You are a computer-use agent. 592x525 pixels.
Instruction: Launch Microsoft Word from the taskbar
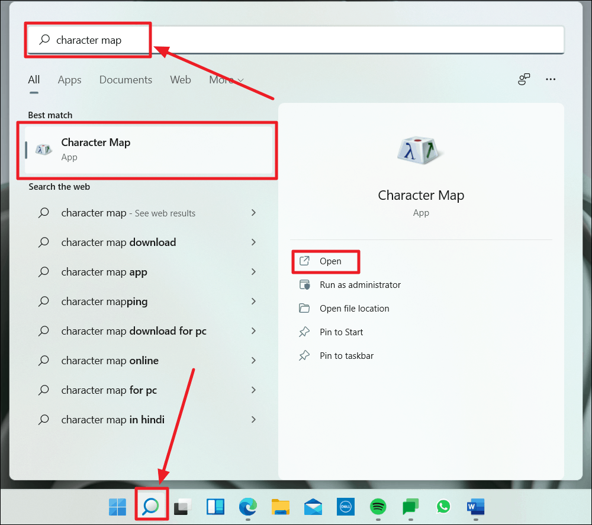[476, 507]
